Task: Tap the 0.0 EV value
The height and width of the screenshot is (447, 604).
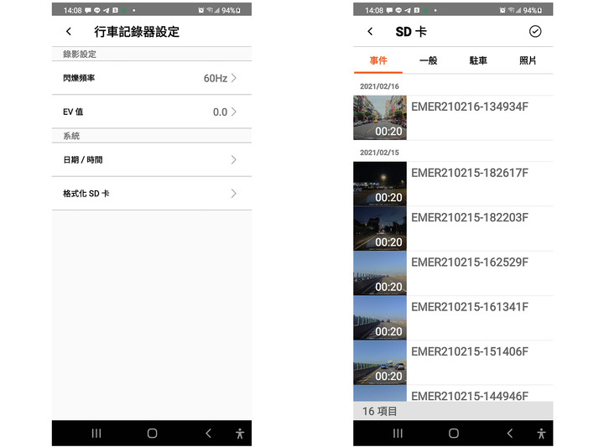Action: point(220,112)
